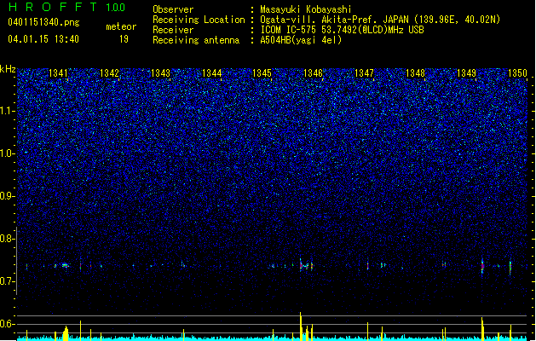Click the 1350 time marker
Viewport: 536px width, 341px height.
click(517, 72)
